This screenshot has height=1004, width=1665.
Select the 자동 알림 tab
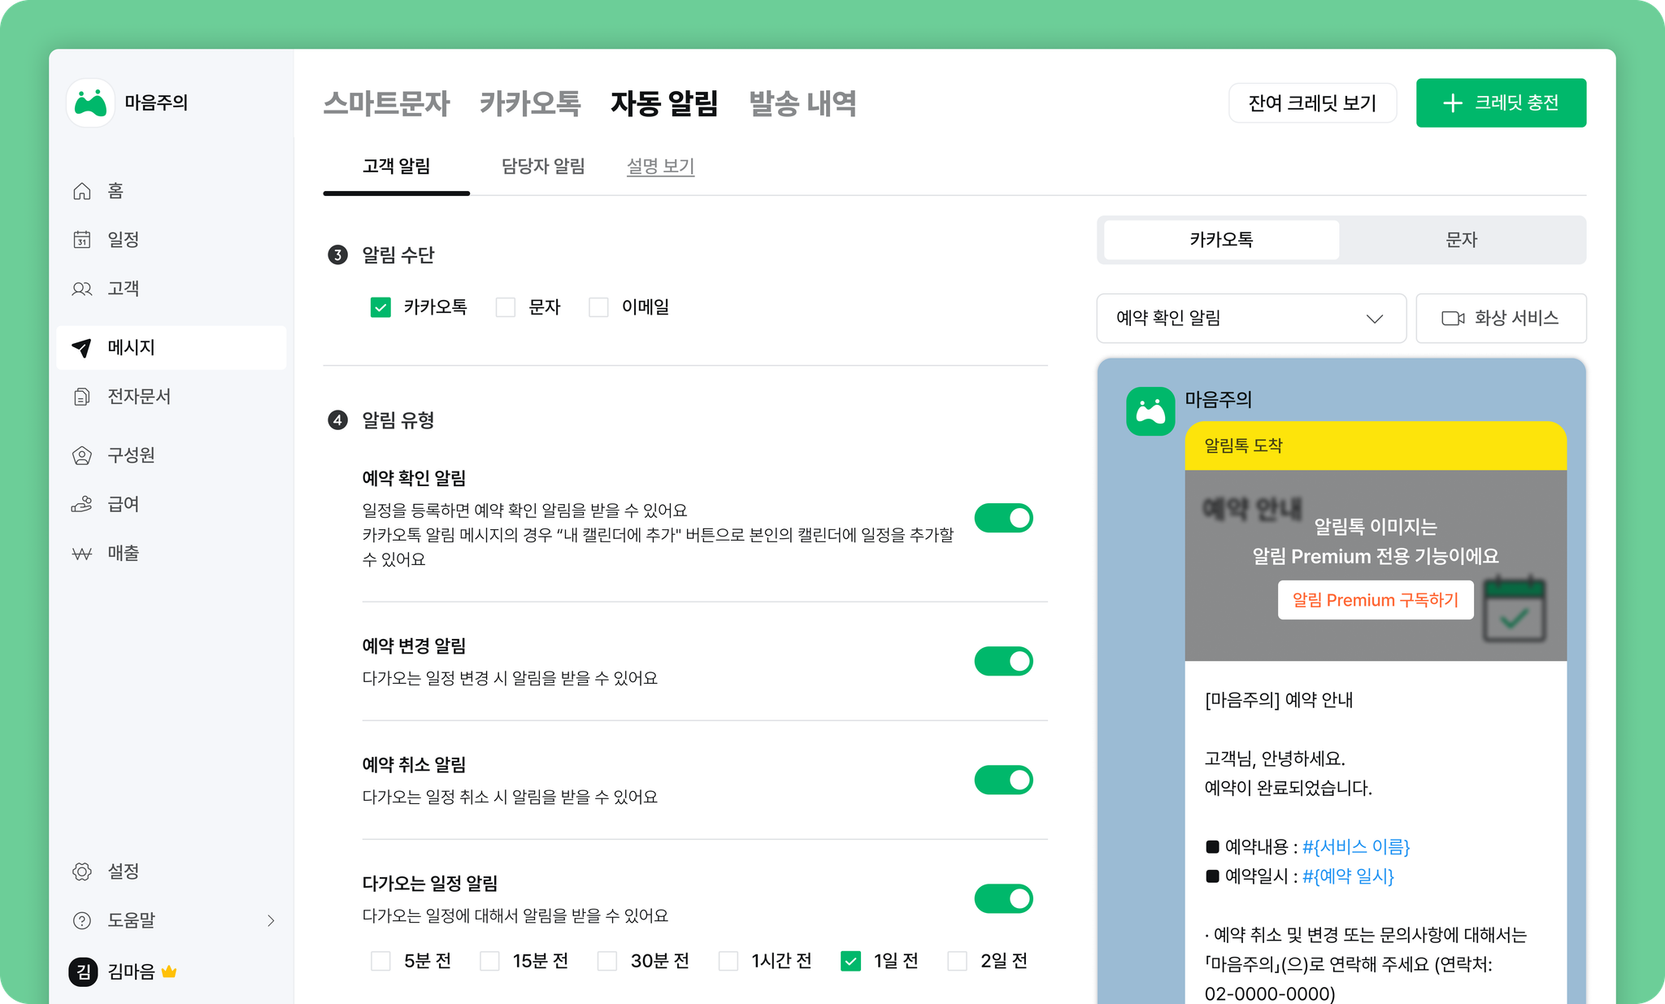(x=664, y=103)
